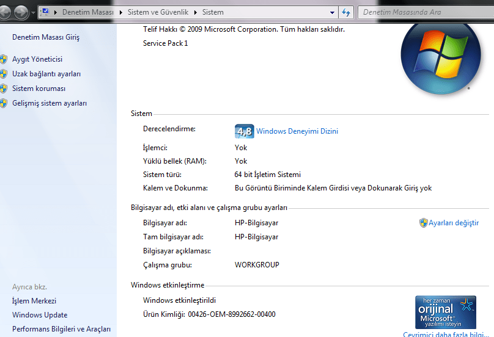Viewport: 494px width, 337px height.
Task: Click the computer icon in address bar
Action: [x=45, y=12]
